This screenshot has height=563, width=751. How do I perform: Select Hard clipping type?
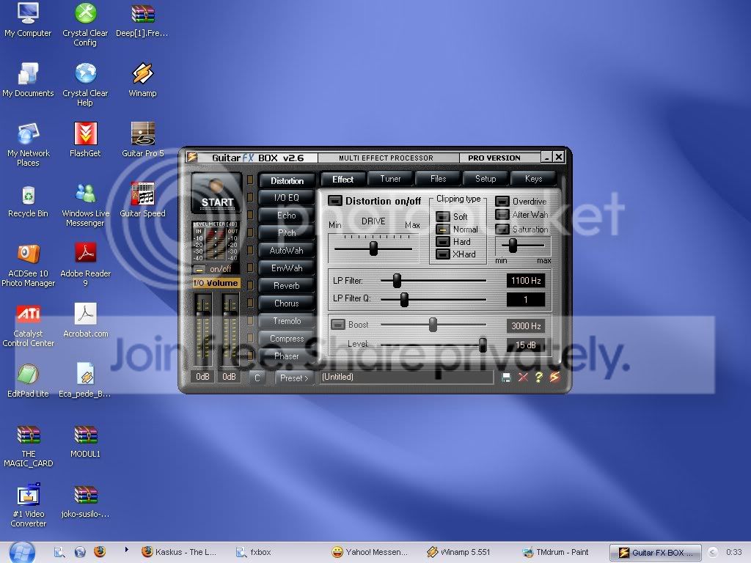pyautogui.click(x=443, y=241)
